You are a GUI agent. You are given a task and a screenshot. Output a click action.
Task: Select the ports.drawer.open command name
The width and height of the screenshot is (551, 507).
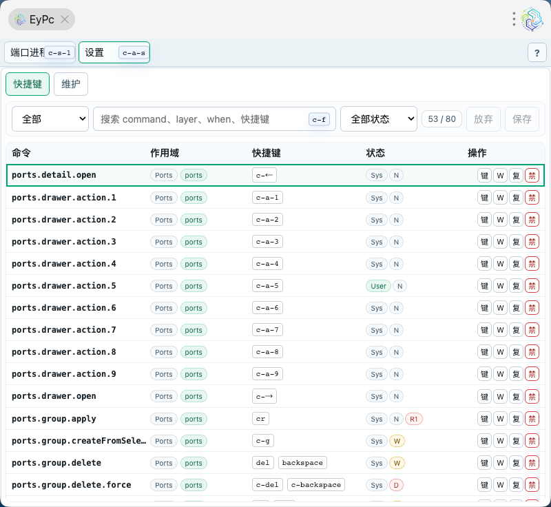(54, 396)
